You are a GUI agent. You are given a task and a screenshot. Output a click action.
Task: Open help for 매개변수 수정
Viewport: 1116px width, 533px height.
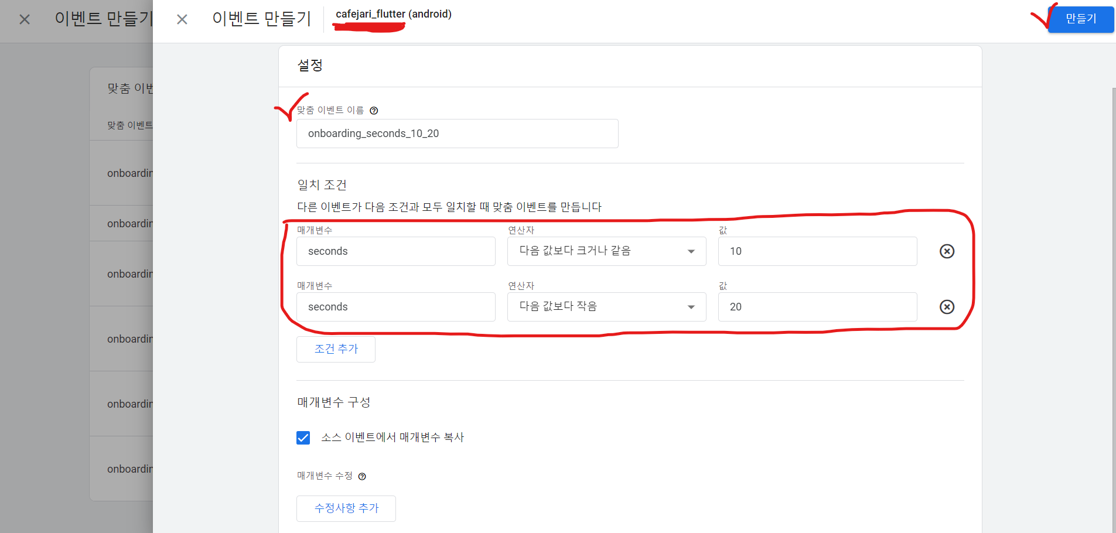(x=362, y=476)
